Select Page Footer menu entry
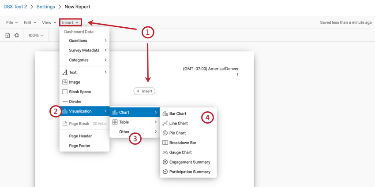Viewport: 375px width, 187px height. (84, 146)
